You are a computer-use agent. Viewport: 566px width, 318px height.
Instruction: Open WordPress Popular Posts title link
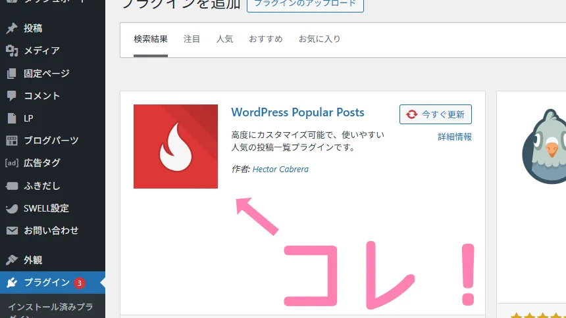click(x=297, y=112)
